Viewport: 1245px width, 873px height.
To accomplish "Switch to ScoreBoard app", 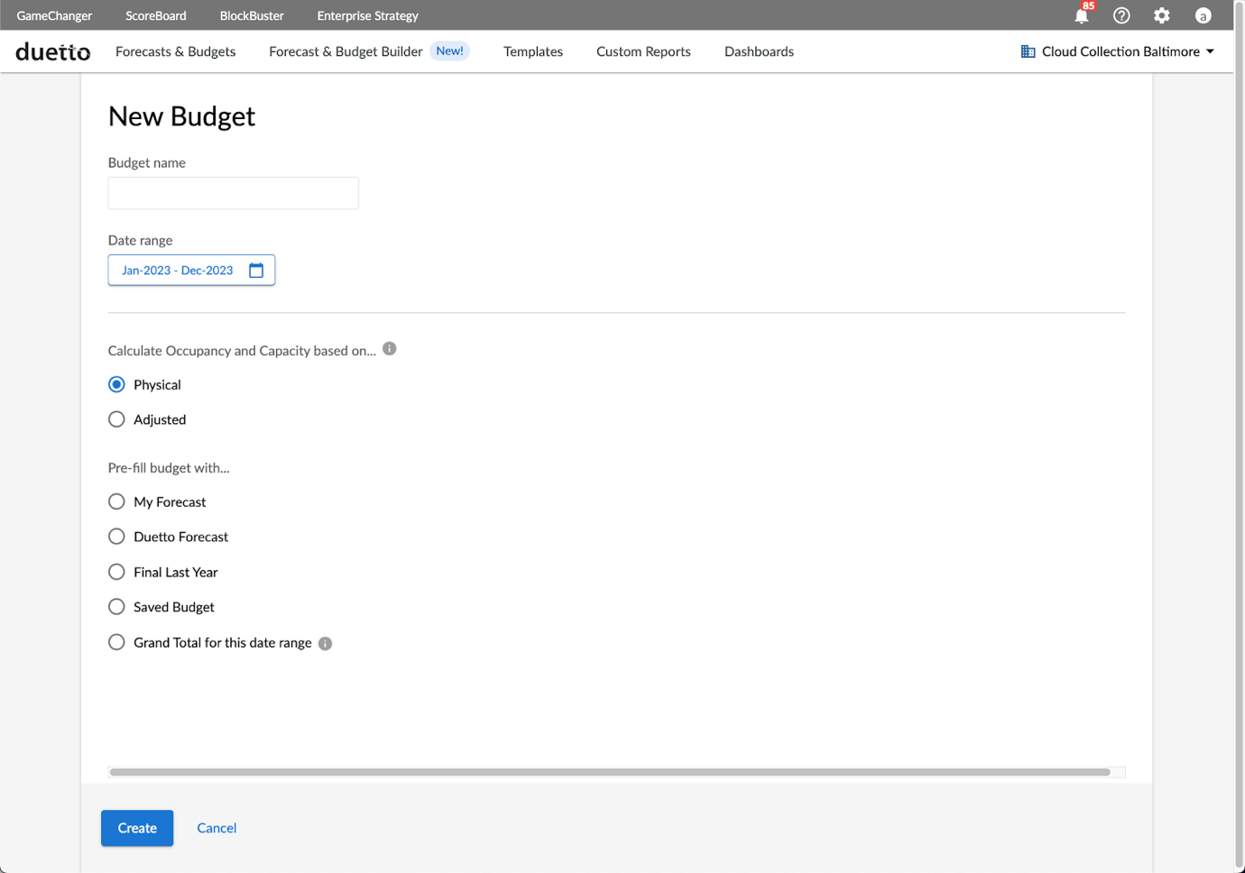I will (x=156, y=15).
